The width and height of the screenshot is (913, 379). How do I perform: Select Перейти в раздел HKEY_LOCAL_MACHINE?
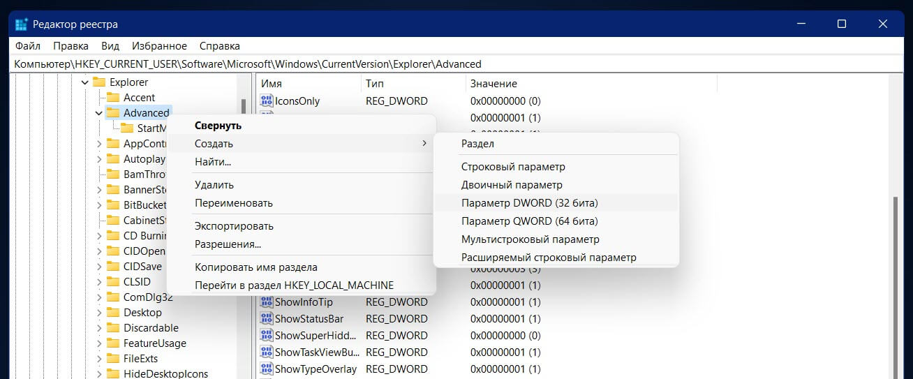click(302, 285)
